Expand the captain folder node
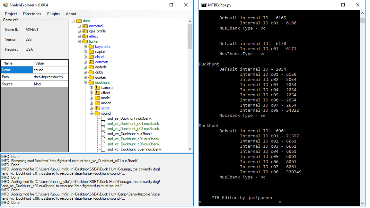The width and height of the screenshot is (370, 208). 85,52
